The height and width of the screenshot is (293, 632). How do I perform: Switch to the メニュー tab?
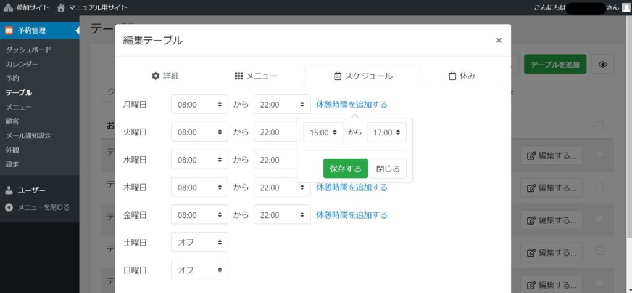coord(256,76)
